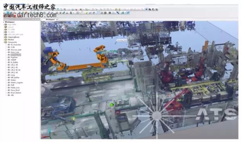Image resolution: width=241 pixels, height=142 pixels.
Task: Click the ClippingBoxes folder icon
Action: click(6, 37)
